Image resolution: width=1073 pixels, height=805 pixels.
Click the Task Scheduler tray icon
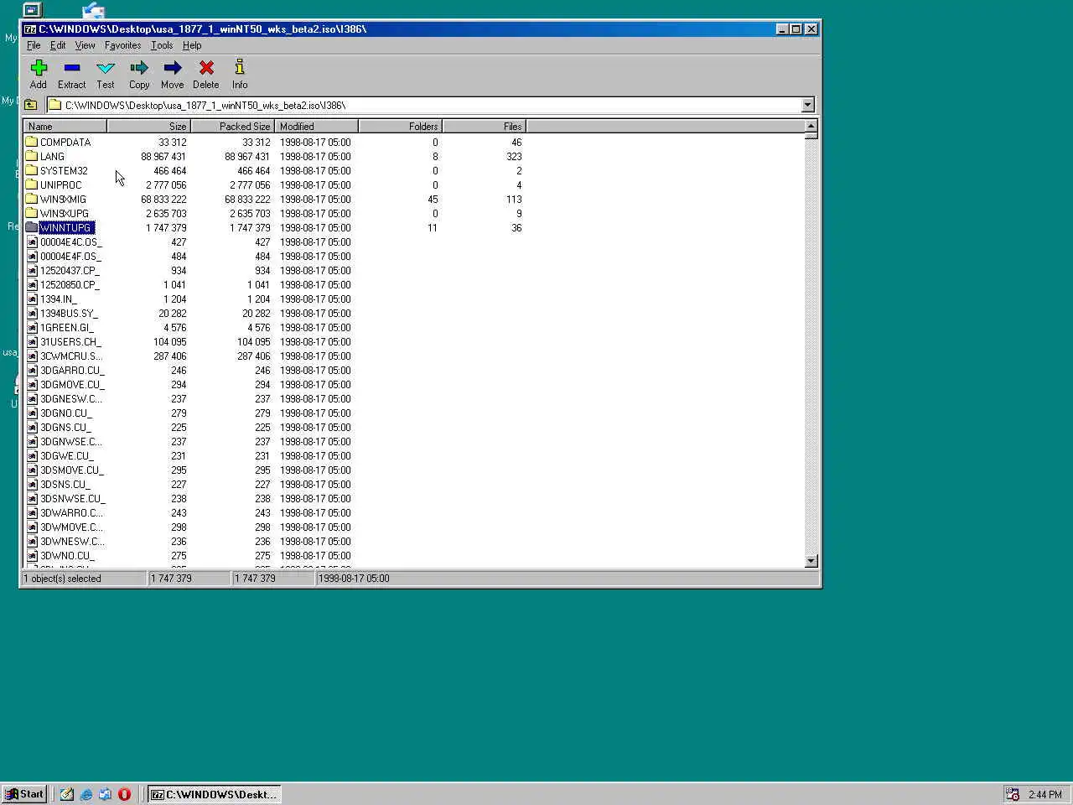tap(1013, 794)
